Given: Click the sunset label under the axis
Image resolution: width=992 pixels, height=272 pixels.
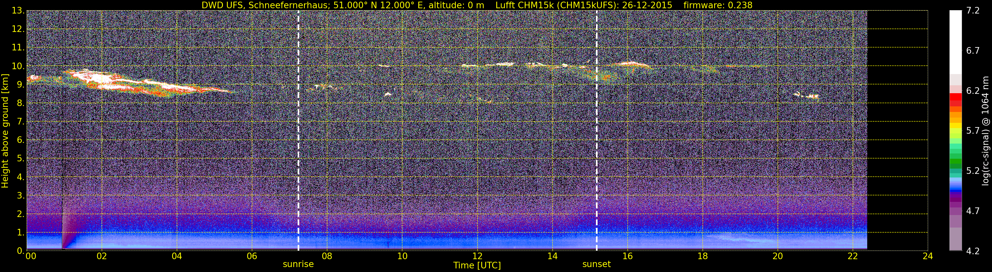Looking at the screenshot, I should [597, 264].
